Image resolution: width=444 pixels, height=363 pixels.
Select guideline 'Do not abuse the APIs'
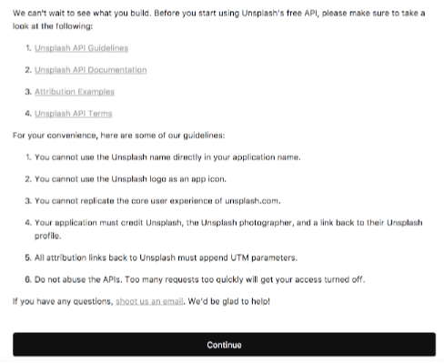click(199, 279)
